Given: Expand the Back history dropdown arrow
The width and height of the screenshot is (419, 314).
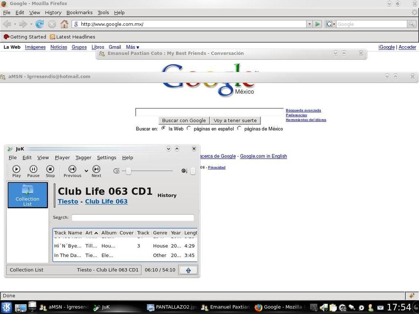Looking at the screenshot, I should (x=15, y=24).
